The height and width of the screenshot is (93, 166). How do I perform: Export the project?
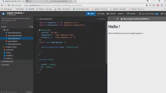(111, 14)
